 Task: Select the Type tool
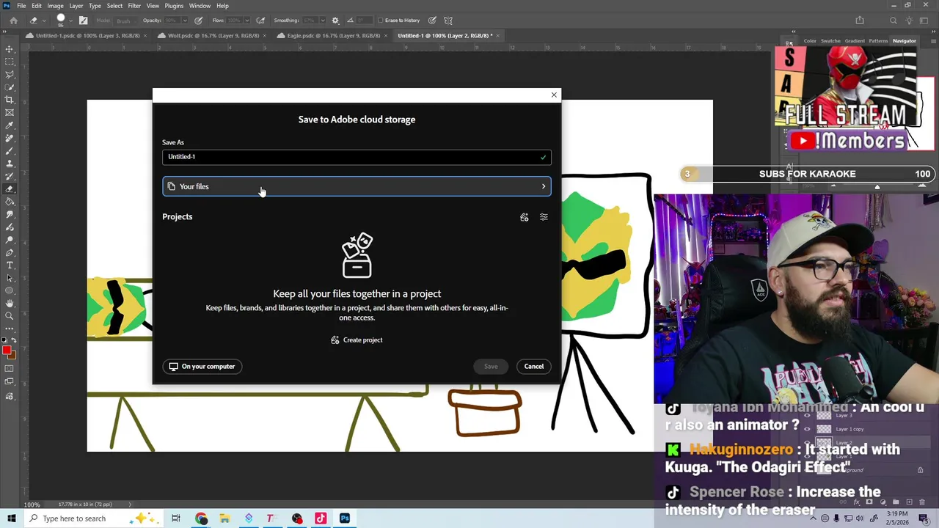point(10,265)
